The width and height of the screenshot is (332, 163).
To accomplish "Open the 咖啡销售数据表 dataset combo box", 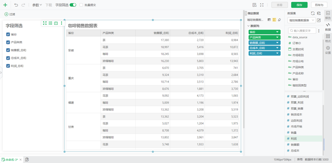I will [302, 20].
